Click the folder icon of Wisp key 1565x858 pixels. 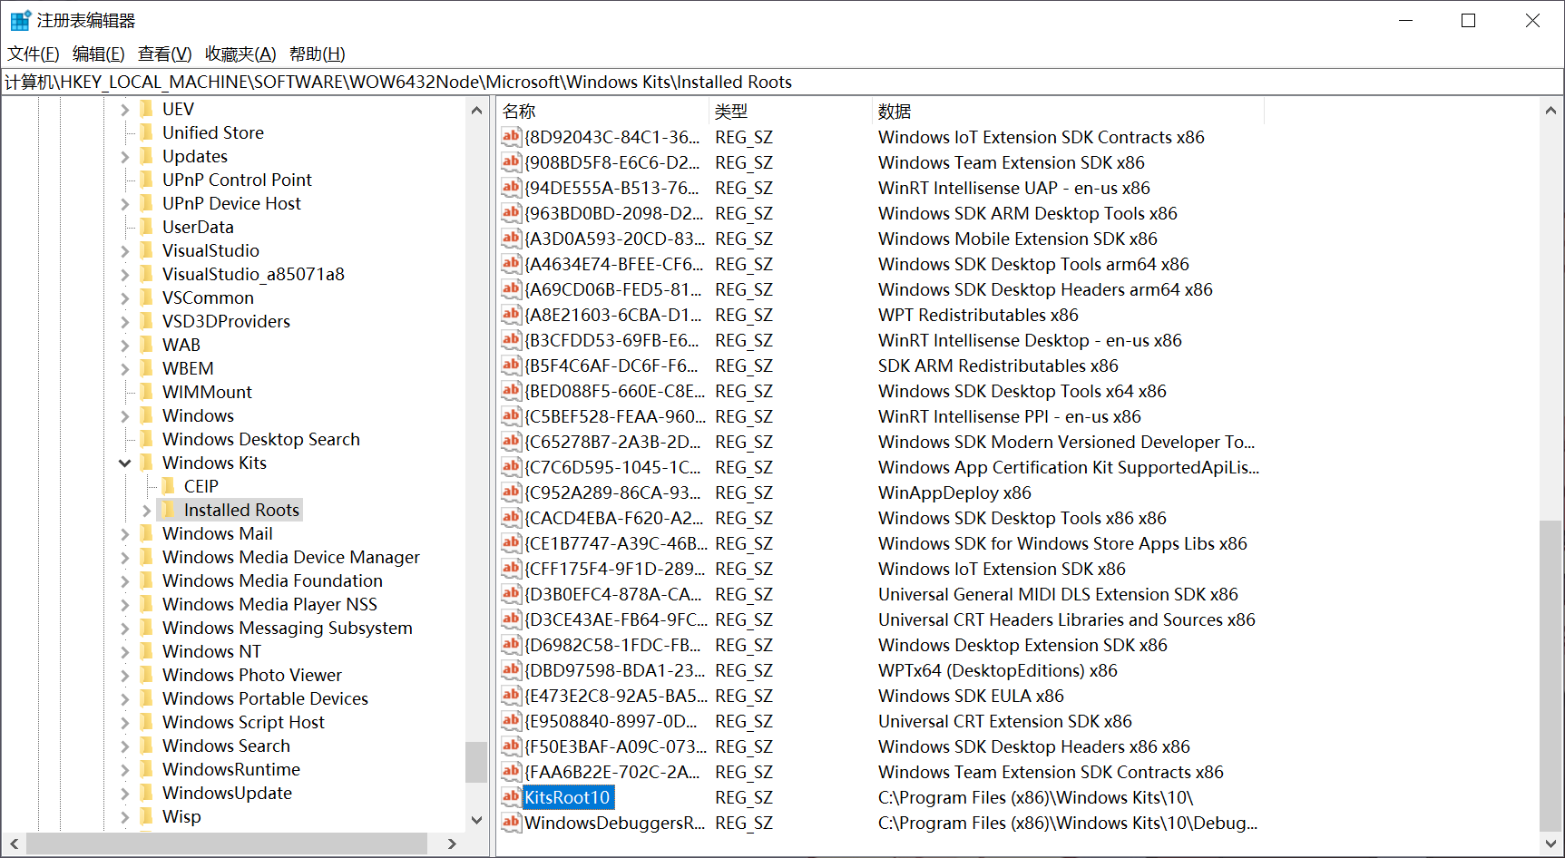point(146,816)
